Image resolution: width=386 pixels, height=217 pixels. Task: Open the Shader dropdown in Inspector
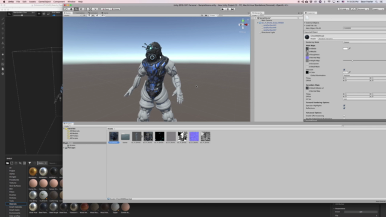point(352,39)
